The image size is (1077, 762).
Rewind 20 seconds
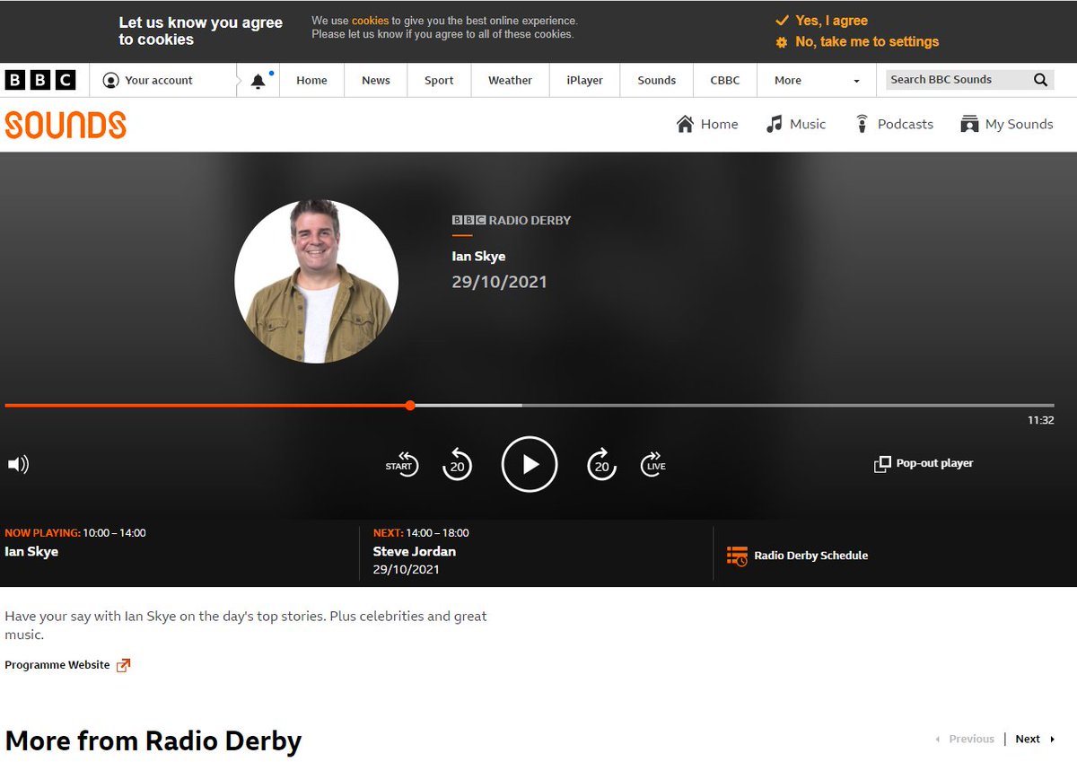(x=457, y=464)
